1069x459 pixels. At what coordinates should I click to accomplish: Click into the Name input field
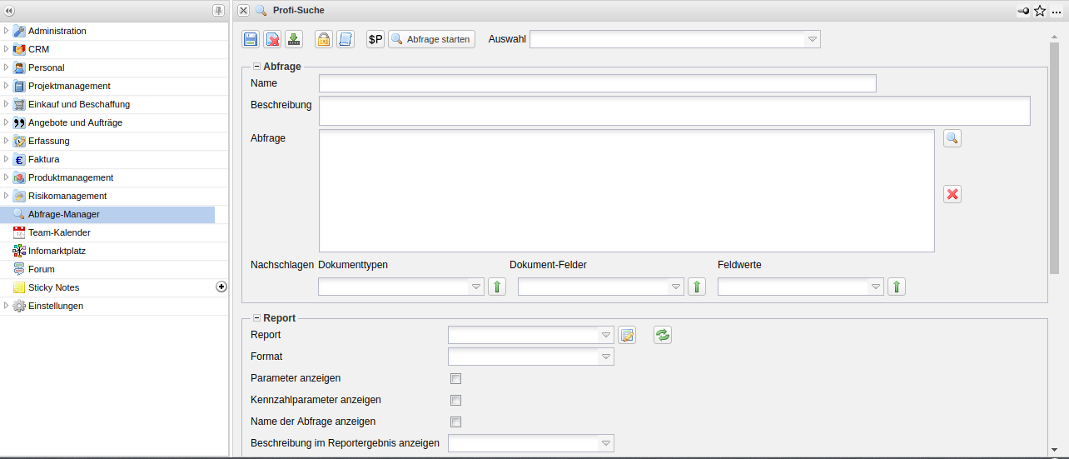[x=597, y=83]
